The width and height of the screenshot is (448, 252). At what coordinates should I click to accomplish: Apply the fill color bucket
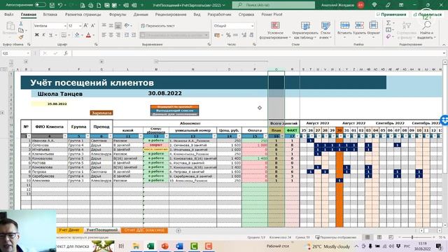click(x=77, y=35)
